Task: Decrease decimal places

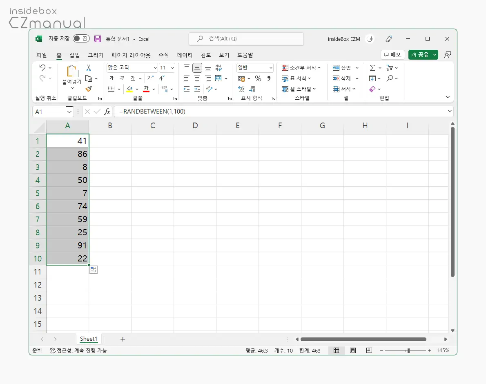Action: coord(252,89)
